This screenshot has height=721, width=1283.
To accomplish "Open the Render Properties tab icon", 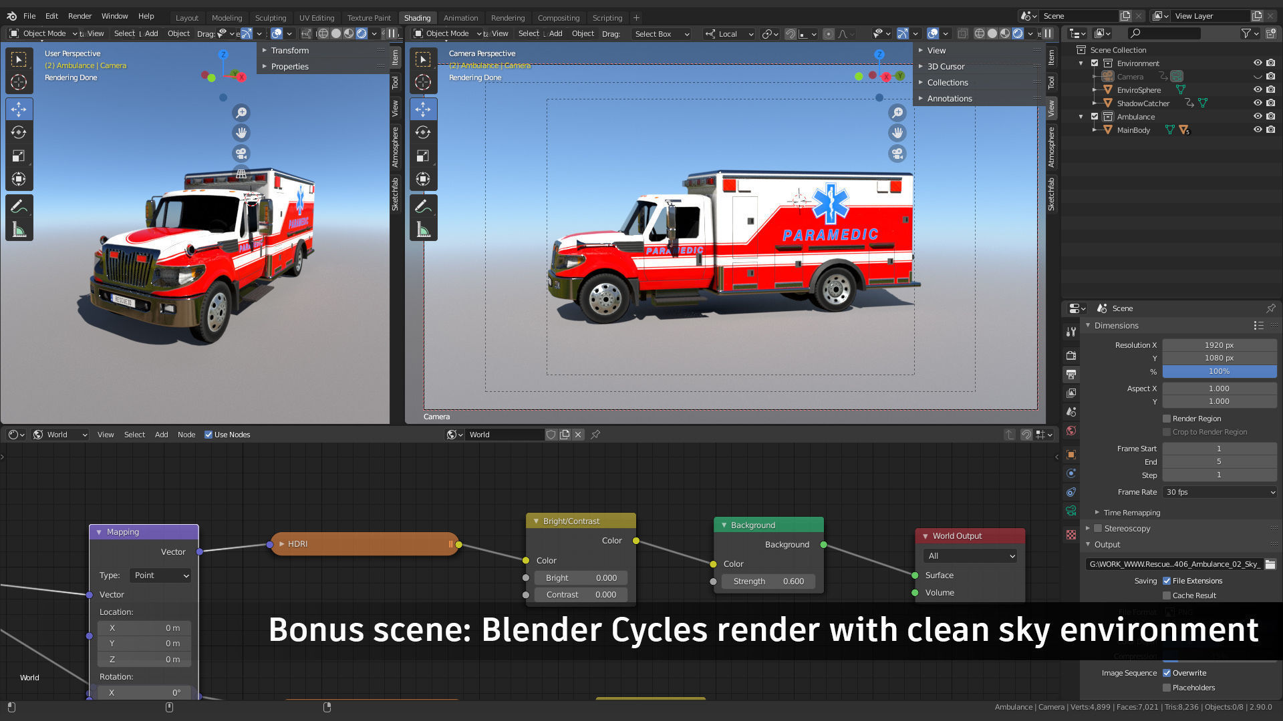I will point(1071,355).
